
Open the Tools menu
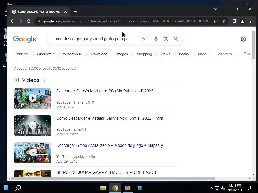[248, 54]
